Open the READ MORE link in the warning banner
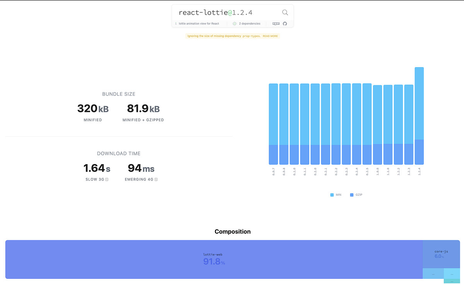464x285 pixels. click(x=270, y=36)
